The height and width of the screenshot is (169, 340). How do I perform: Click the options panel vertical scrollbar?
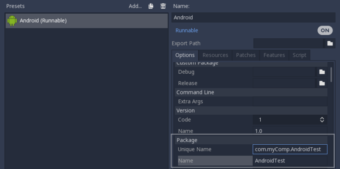coord(331,75)
